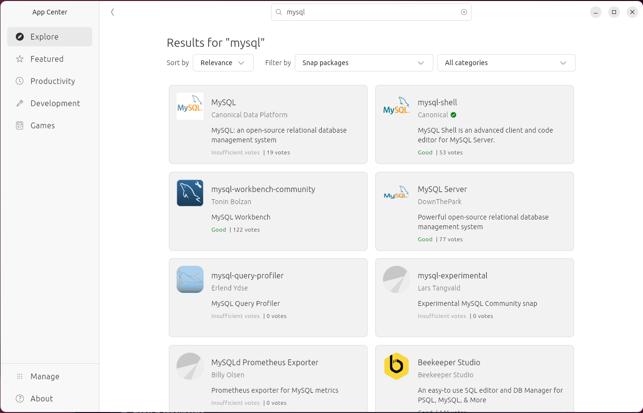Click the back arrow chevron
The image size is (643, 413).
coord(112,12)
